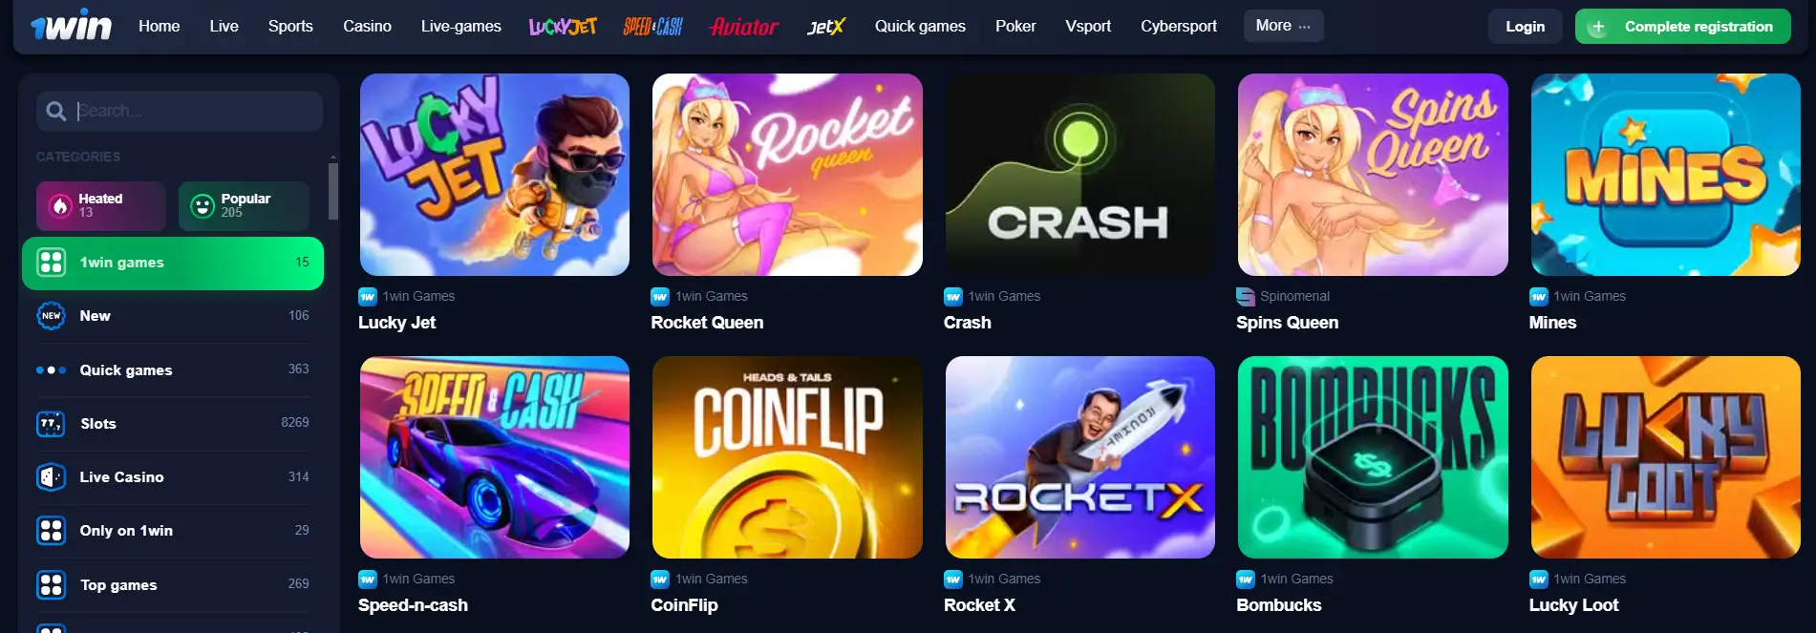Open the Mines game thumbnail
Viewport: 1816px width, 633px height.
tap(1665, 175)
